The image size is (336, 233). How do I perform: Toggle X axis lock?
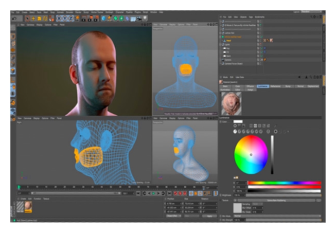coord(59,19)
